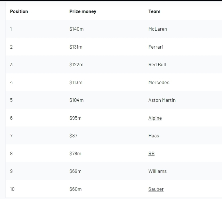Click the Position column header
Image resolution: width=222 pixels, height=199 pixels.
tap(19, 11)
